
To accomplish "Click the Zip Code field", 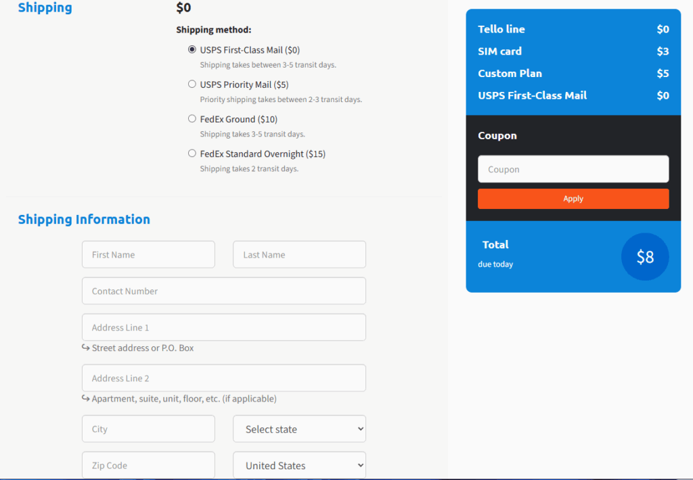I will (148, 465).
